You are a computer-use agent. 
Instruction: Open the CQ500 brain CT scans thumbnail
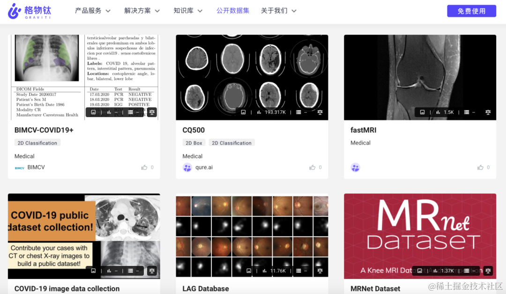coord(252,77)
